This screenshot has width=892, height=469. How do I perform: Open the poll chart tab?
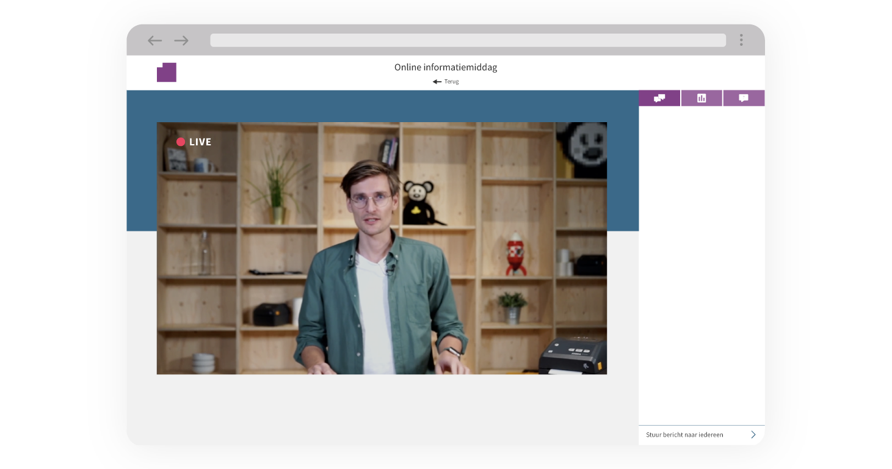click(x=702, y=98)
